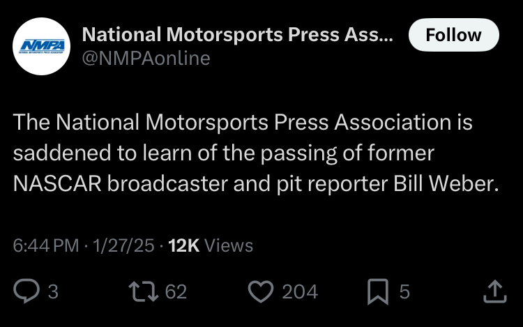Click the word Views beside 12K
The image size is (523, 327).
[x=229, y=245]
